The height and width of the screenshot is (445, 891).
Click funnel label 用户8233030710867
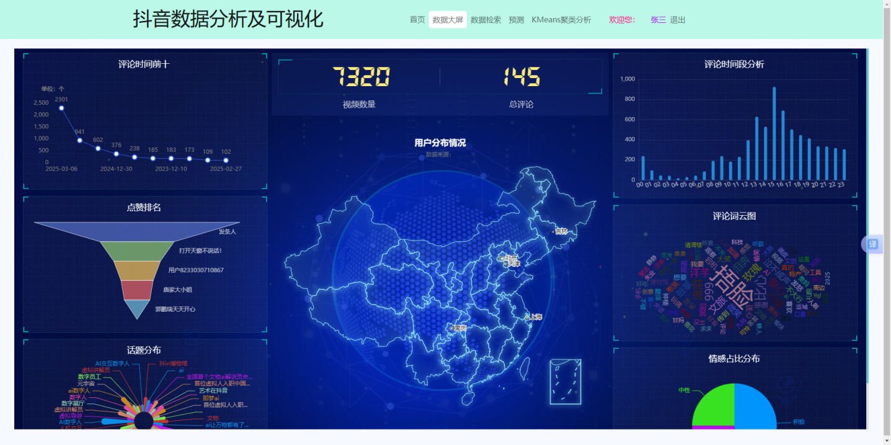coord(196,270)
